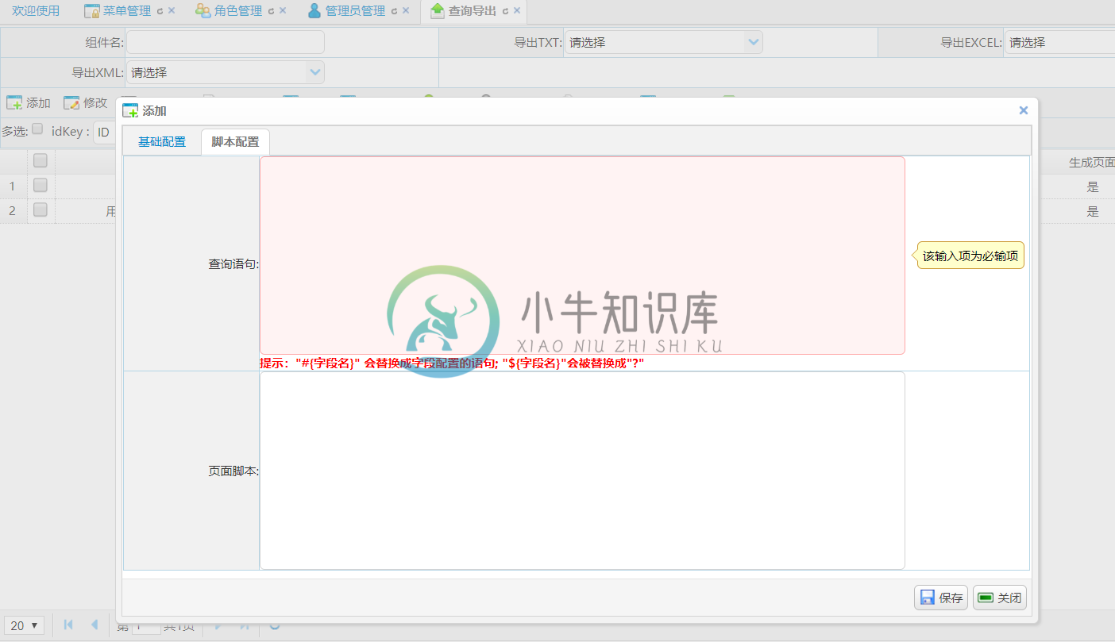Refresh the 菜单管理 tab
The width and height of the screenshot is (1115, 642).
160,11
